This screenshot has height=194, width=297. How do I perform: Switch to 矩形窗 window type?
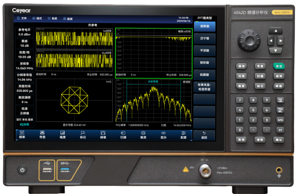click(x=204, y=62)
